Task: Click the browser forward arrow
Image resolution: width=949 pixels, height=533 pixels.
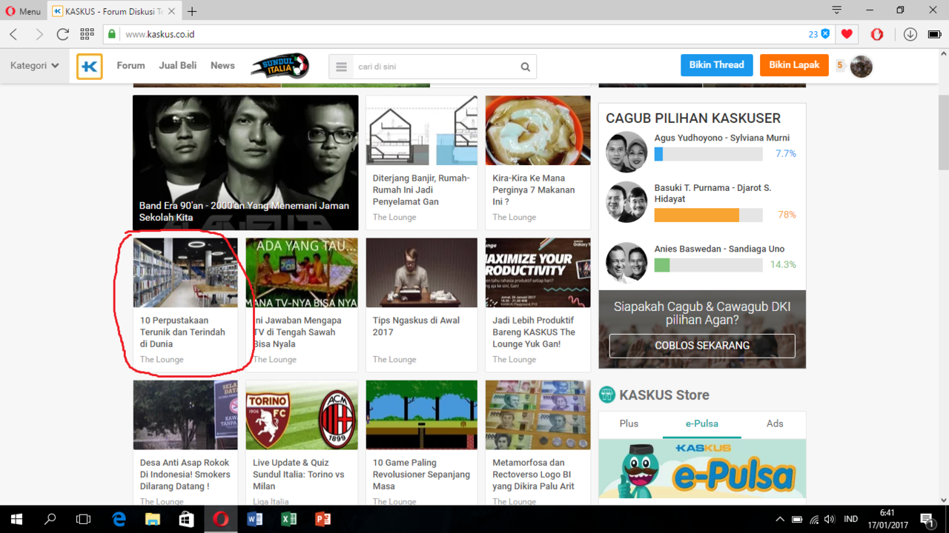Action: pyautogui.click(x=39, y=34)
